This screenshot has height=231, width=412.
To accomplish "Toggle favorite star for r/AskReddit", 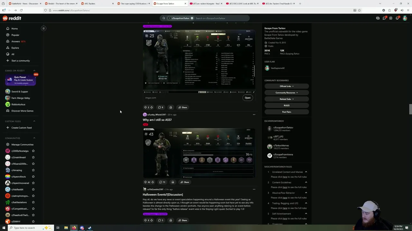I will [33, 189].
